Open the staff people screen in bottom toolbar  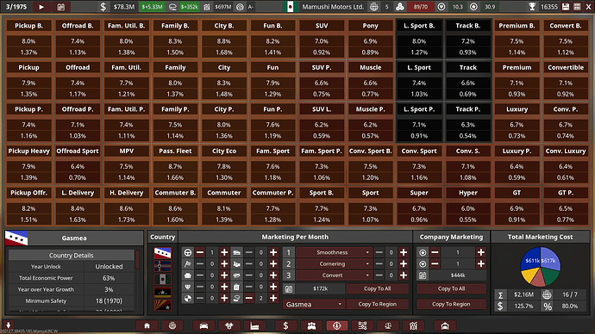click(x=311, y=325)
